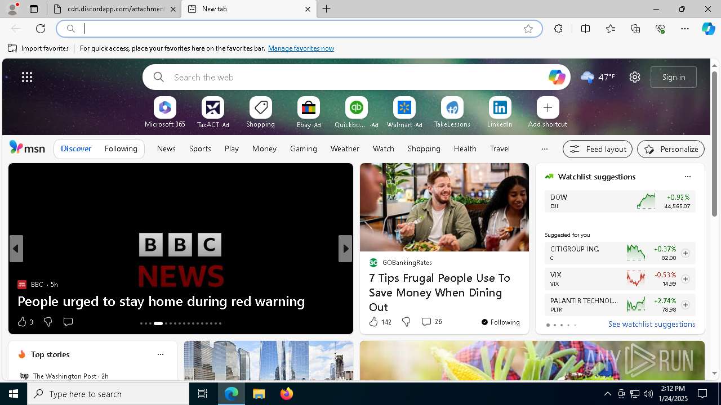
Task: Check the 47°F weather widget
Action: tap(598, 77)
